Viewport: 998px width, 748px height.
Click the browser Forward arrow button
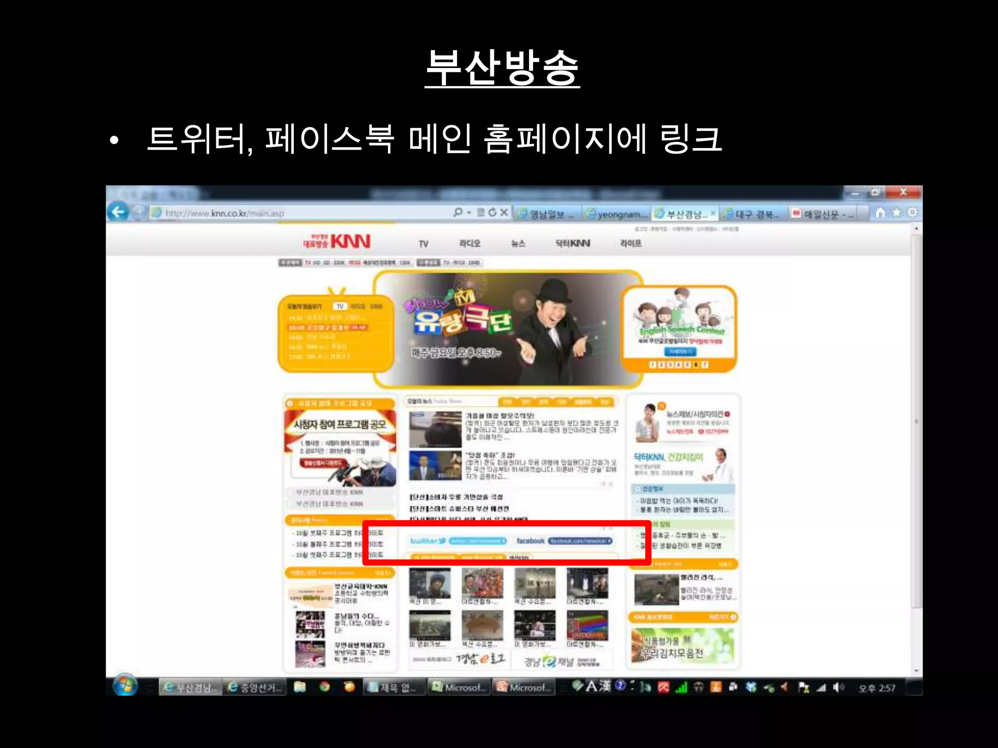[x=138, y=212]
